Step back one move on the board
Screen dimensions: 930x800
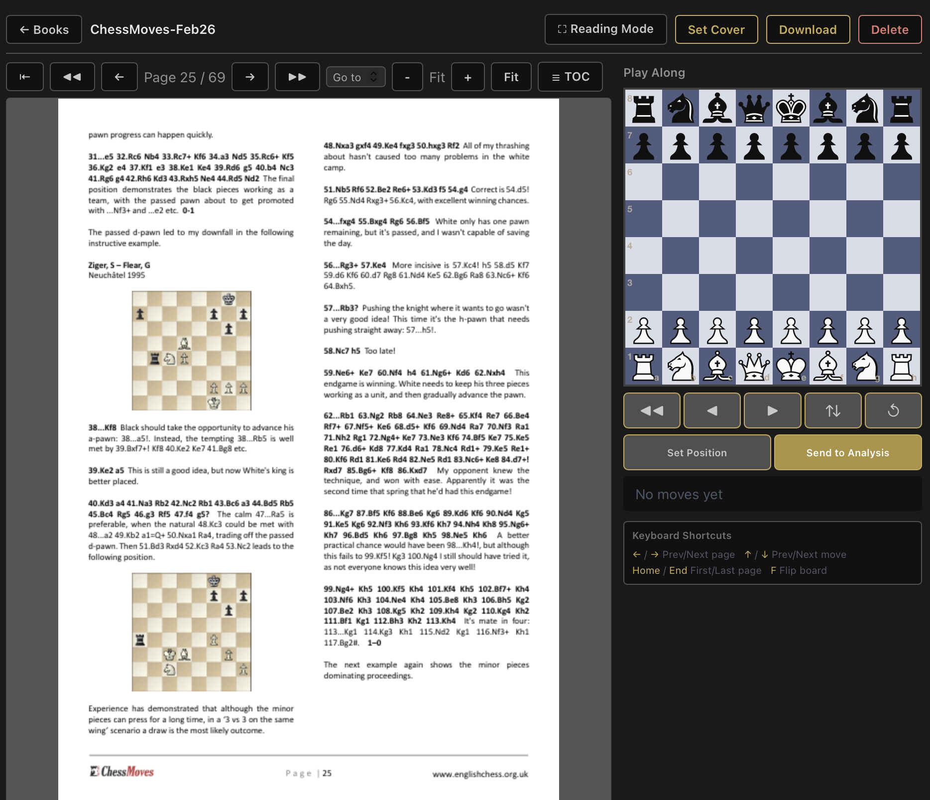[712, 410]
